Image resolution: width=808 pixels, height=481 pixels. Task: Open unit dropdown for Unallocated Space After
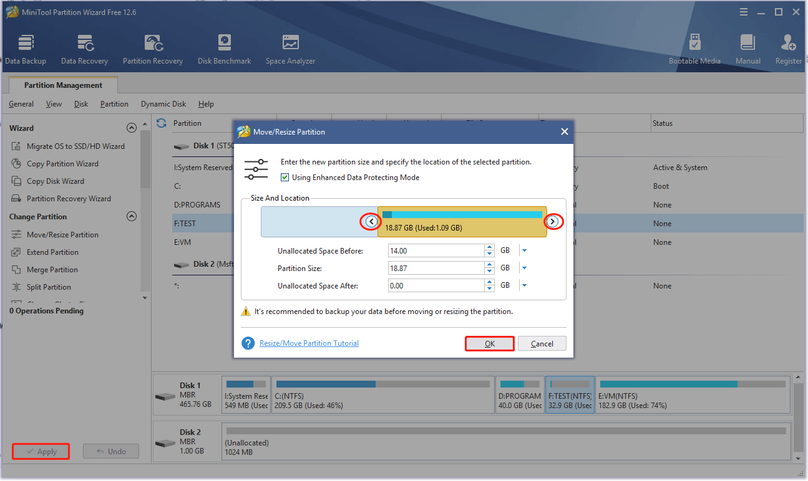(x=524, y=285)
